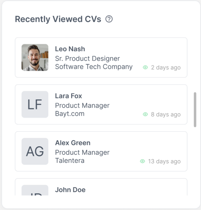Viewport: 201px width, 210px height.
Task: Open Alex Green's CV by name
Action: pyautogui.click(x=73, y=143)
